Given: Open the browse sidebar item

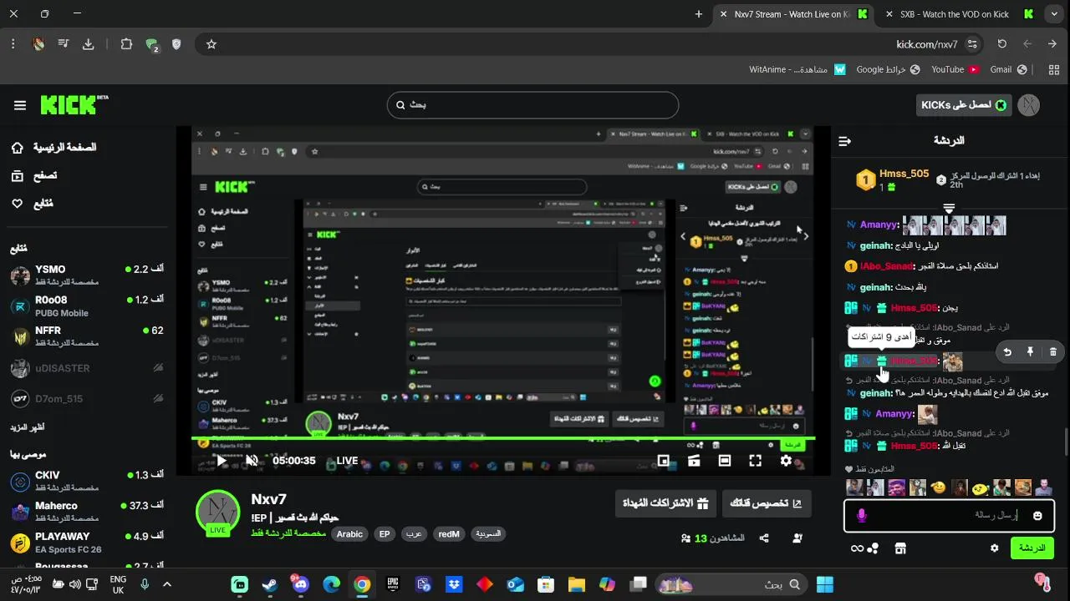Looking at the screenshot, I should click(33, 175).
